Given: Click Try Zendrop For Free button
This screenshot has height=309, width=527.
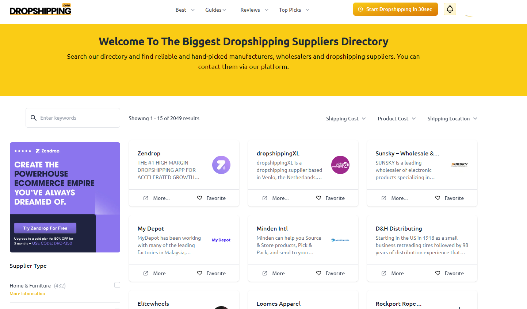Looking at the screenshot, I should pos(45,228).
